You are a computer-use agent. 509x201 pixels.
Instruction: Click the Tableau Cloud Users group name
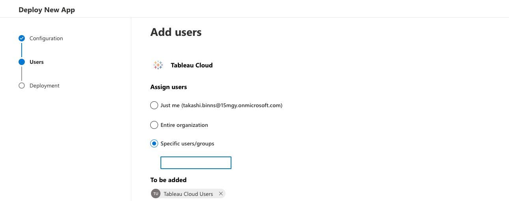[188, 194]
